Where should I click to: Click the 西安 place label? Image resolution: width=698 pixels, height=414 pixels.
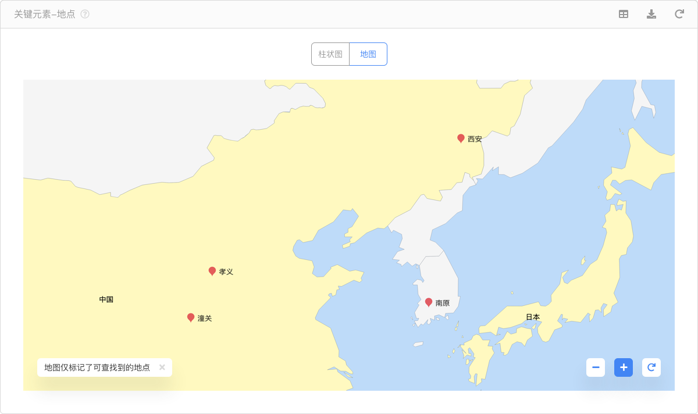tap(475, 139)
